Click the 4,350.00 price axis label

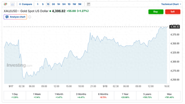(175, 44)
